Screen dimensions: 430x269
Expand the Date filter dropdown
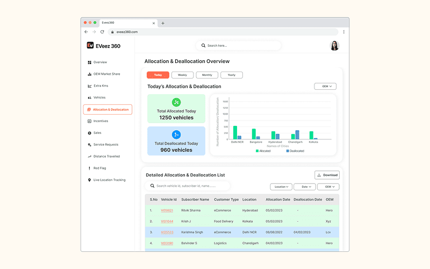[305, 187]
